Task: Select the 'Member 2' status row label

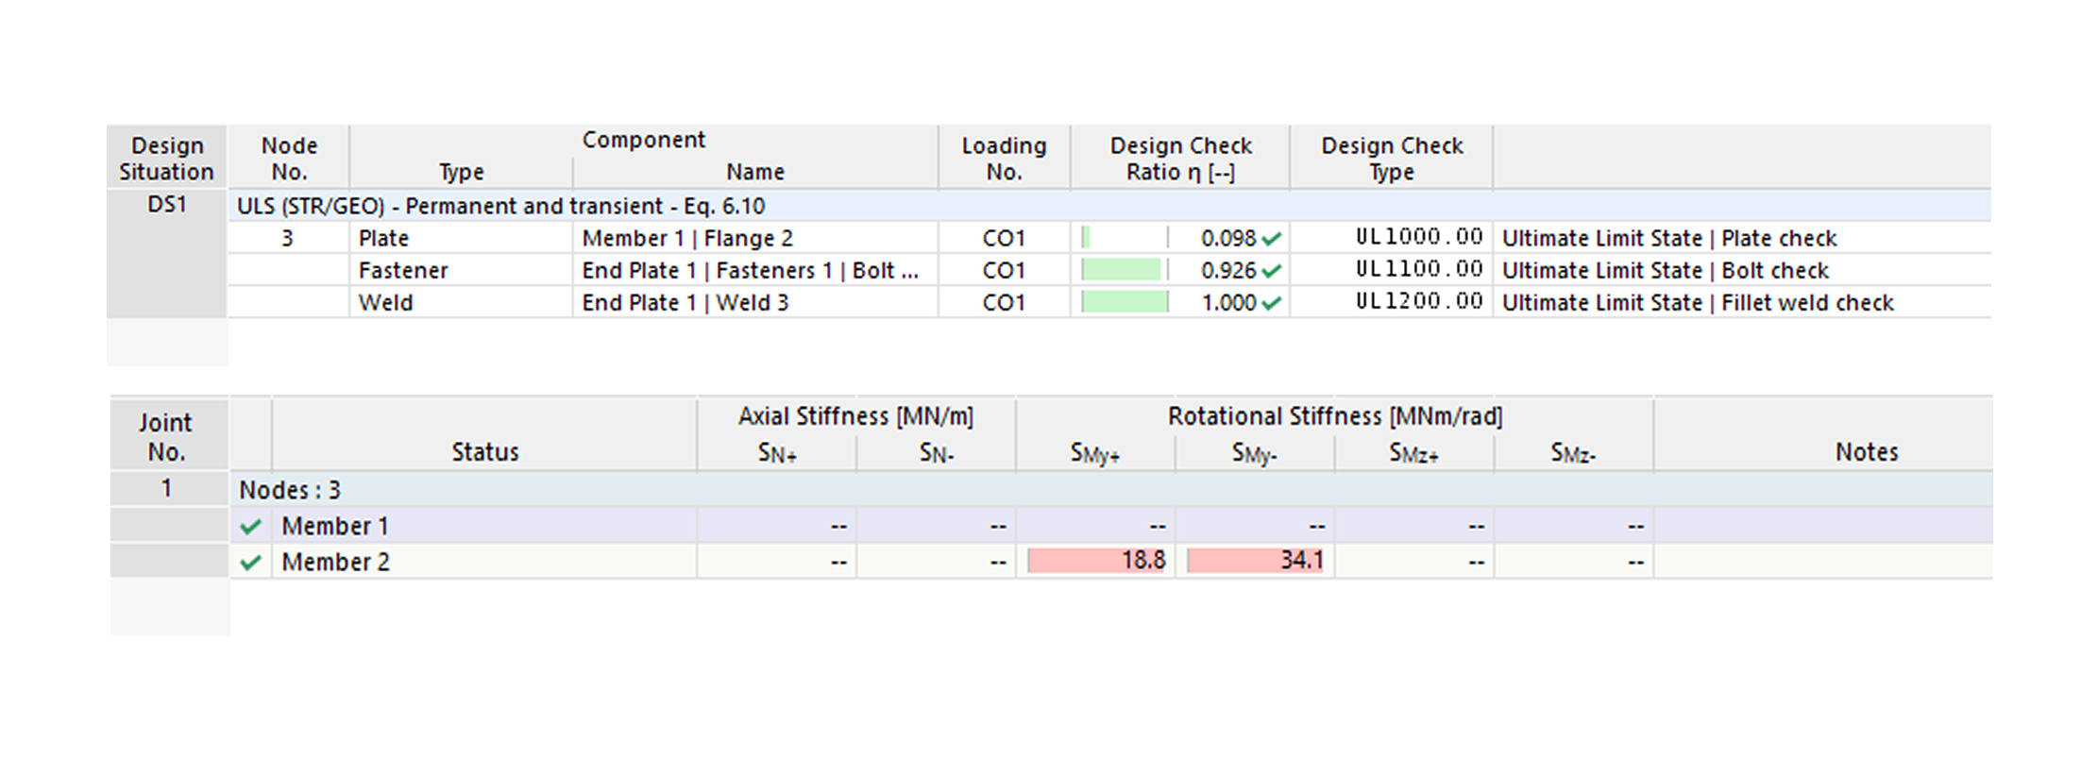Action: [x=335, y=562]
